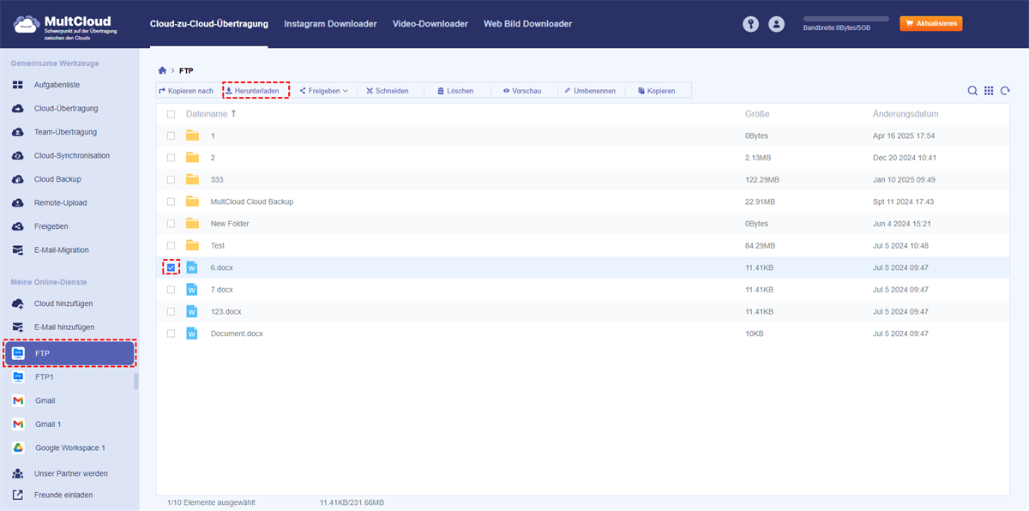Image resolution: width=1029 pixels, height=511 pixels.
Task: Sort the list by Änderungsdatum column
Action: [x=905, y=114]
